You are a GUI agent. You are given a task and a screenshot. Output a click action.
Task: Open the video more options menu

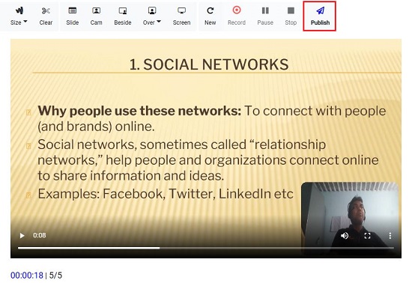coord(390,236)
